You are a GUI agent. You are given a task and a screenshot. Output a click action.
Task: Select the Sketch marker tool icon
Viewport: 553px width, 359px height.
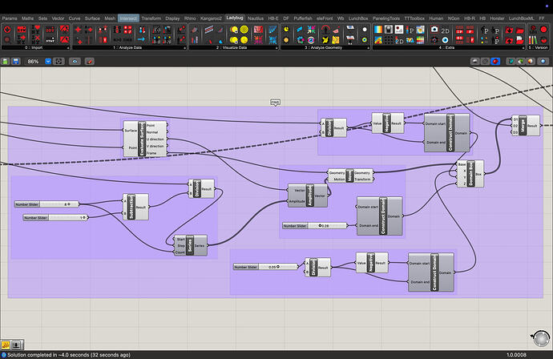pyautogui.click(x=90, y=62)
